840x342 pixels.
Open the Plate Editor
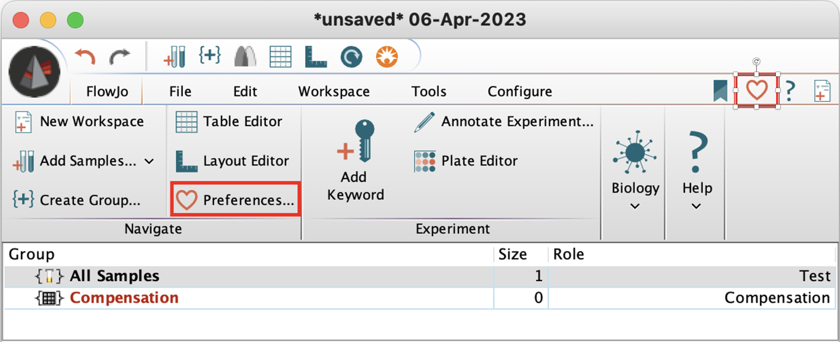466,161
